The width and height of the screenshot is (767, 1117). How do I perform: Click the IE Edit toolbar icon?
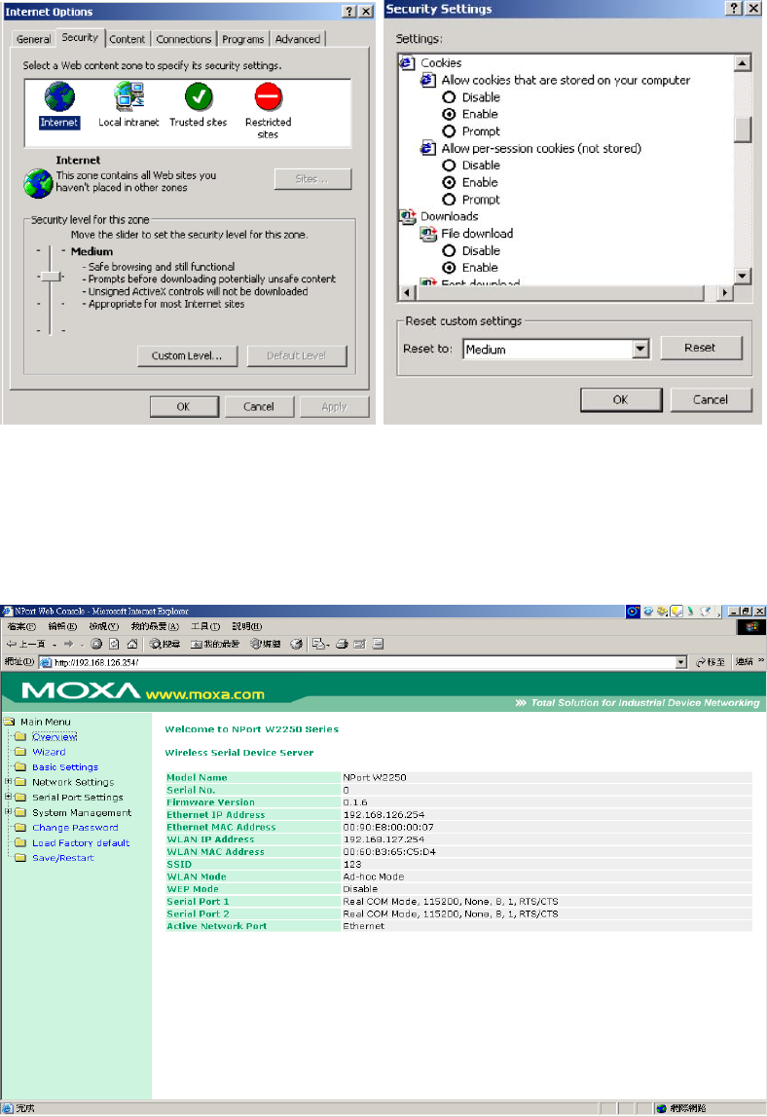coord(359,644)
